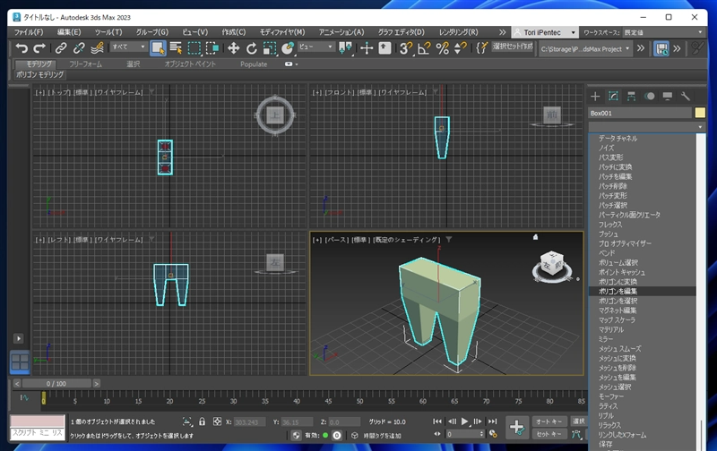Viewport: 717px width, 451px height.
Task: Toggle the Percent Snap button
Action: click(442, 48)
